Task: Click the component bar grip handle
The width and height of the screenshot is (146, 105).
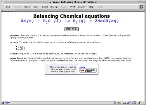Action: [115, 102]
